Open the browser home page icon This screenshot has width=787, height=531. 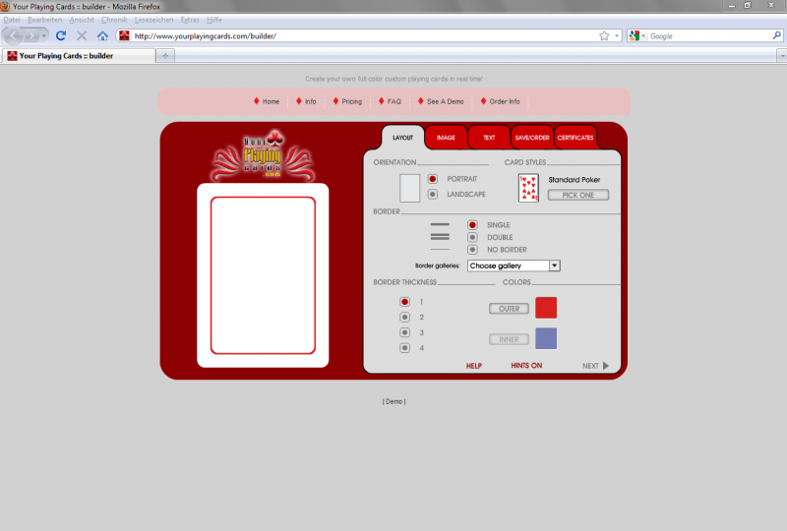pos(102,35)
